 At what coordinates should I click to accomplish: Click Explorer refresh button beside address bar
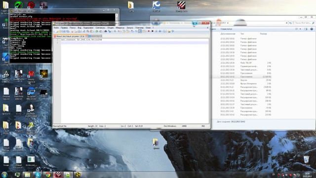point(290,23)
